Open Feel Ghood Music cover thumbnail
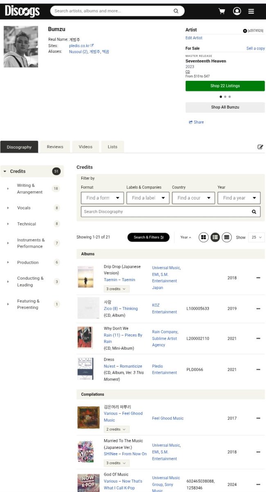 (88, 417)
